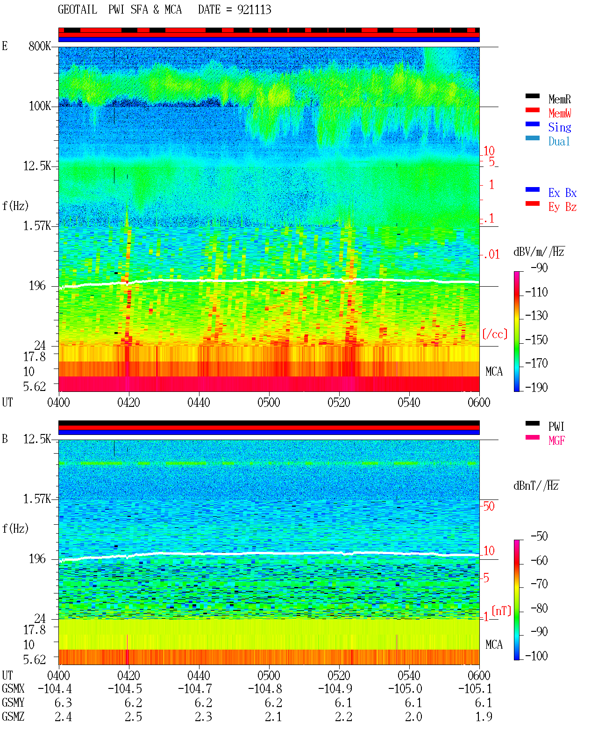Click the GSMX value '-104.7'
This screenshot has height=745, width=598.
point(195,689)
